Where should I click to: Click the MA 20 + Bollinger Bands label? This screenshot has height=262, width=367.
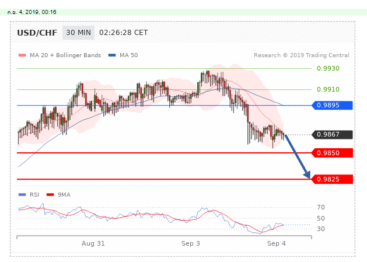tap(65, 55)
